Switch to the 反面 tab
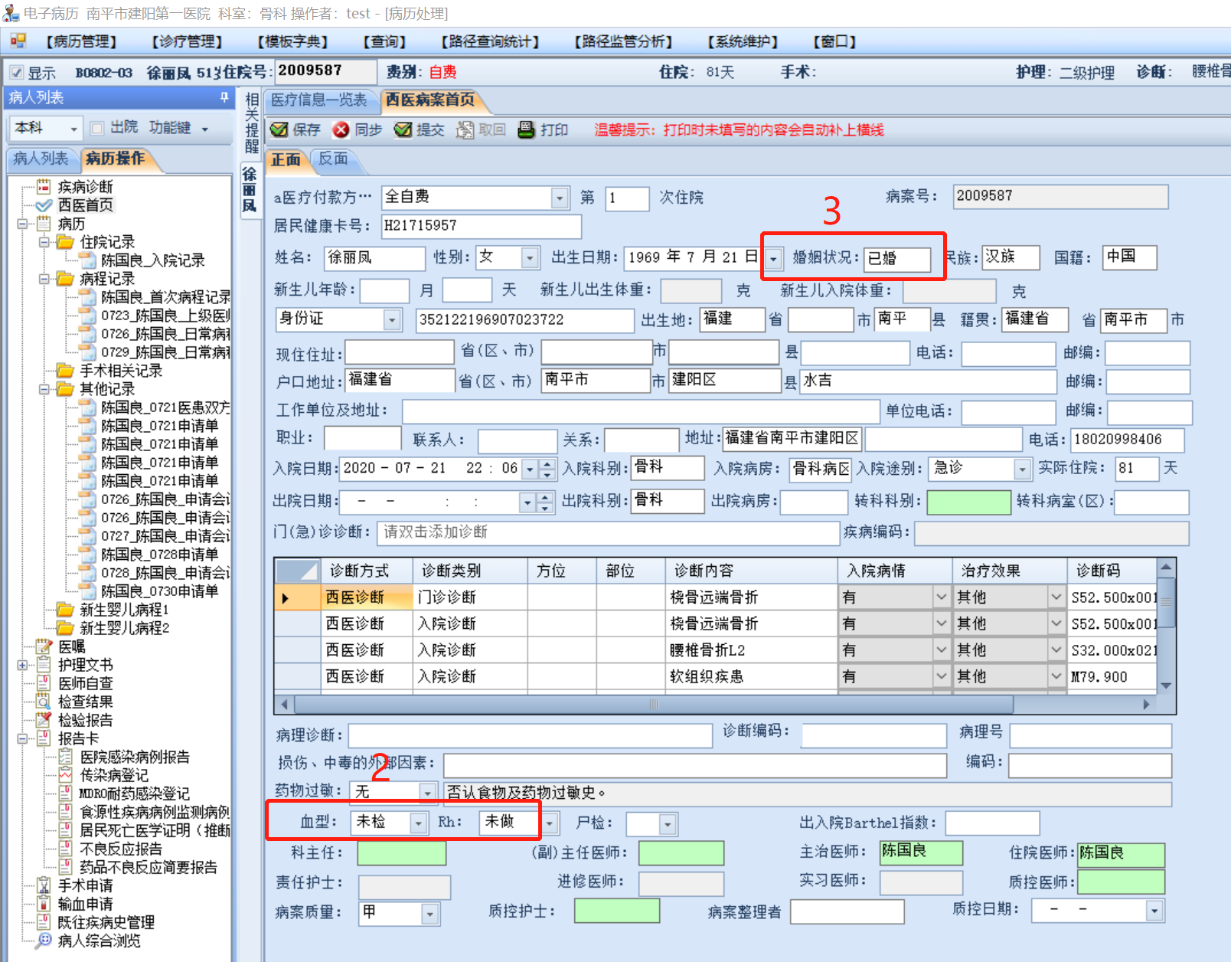This screenshot has width=1231, height=962. [x=333, y=159]
